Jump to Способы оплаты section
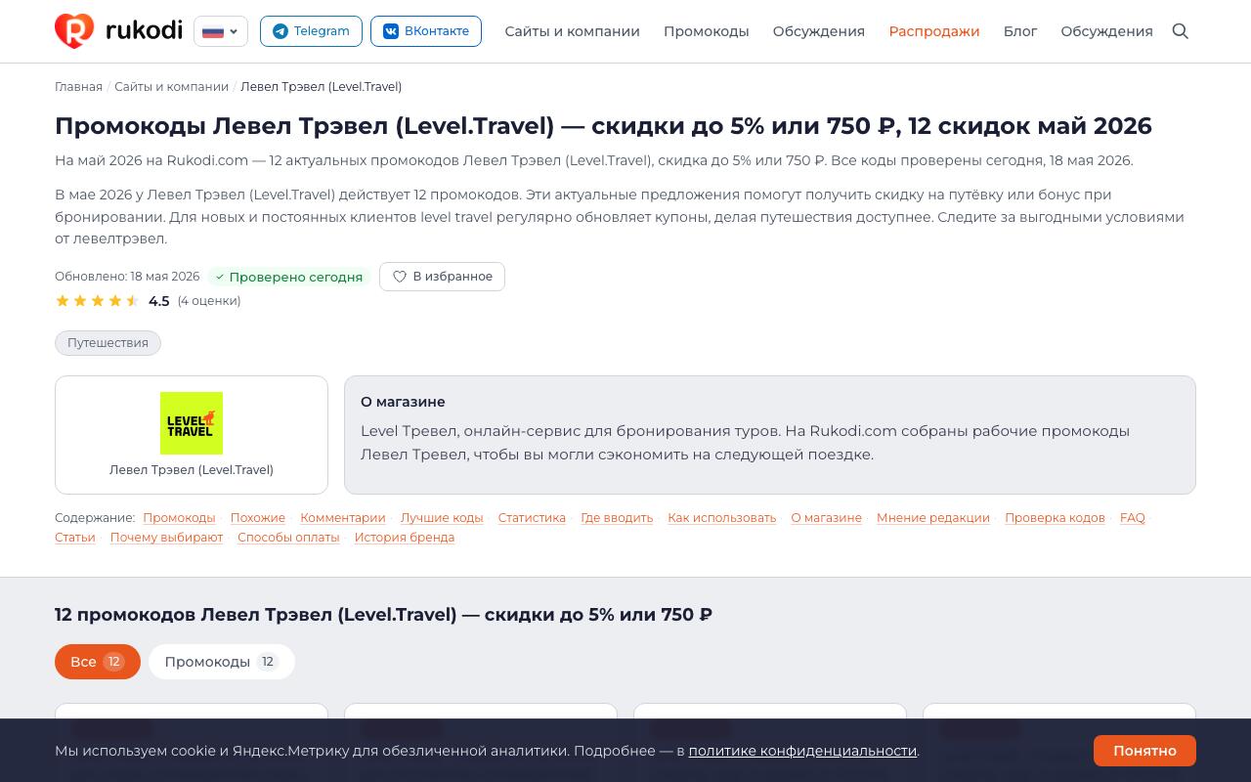The image size is (1251, 782). (x=288, y=538)
